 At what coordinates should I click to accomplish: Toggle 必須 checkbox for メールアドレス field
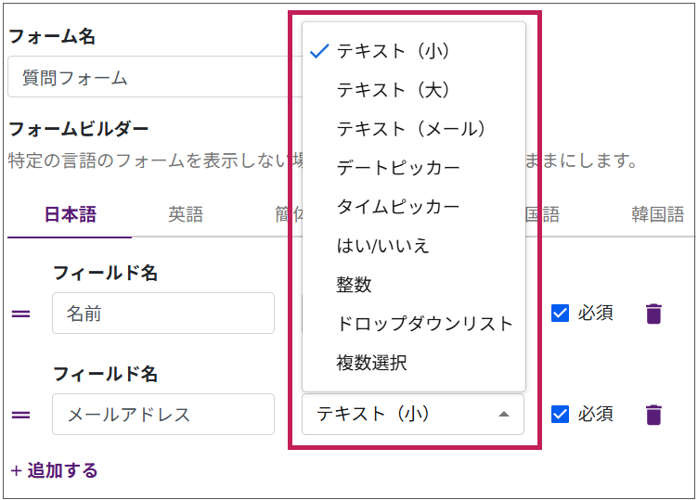click(x=560, y=414)
